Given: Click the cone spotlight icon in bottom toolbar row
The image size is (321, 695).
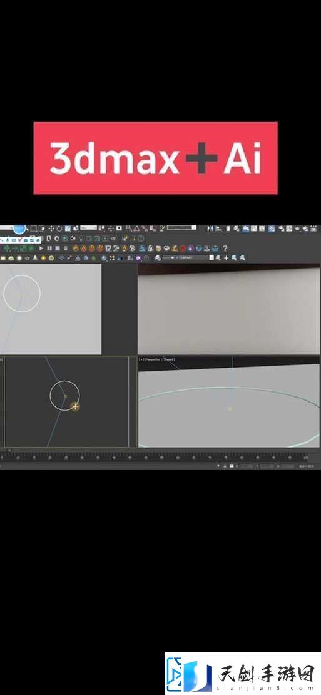Looking at the screenshot, I should pyautogui.click(x=35, y=258).
